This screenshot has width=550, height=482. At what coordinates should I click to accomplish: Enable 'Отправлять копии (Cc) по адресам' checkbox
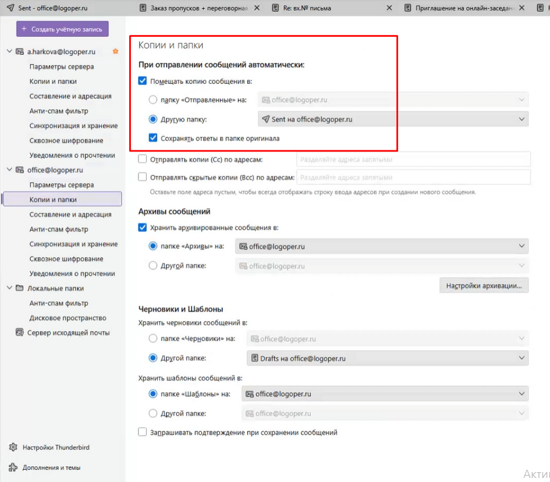click(143, 159)
